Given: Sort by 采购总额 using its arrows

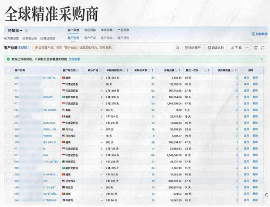Looking at the screenshot, I should 180,70.
